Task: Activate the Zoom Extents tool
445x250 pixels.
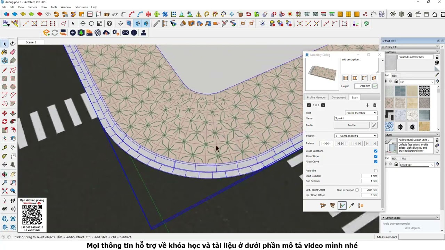Action: (x=5, y=191)
